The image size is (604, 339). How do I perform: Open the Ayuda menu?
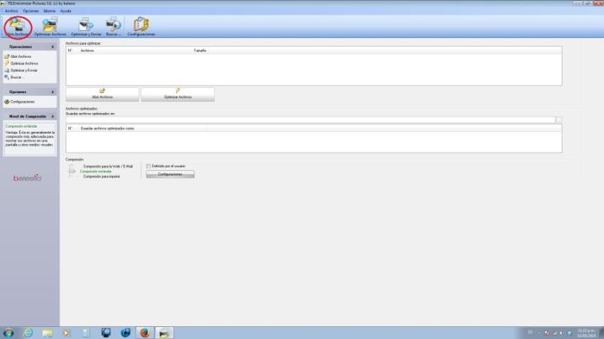click(66, 11)
